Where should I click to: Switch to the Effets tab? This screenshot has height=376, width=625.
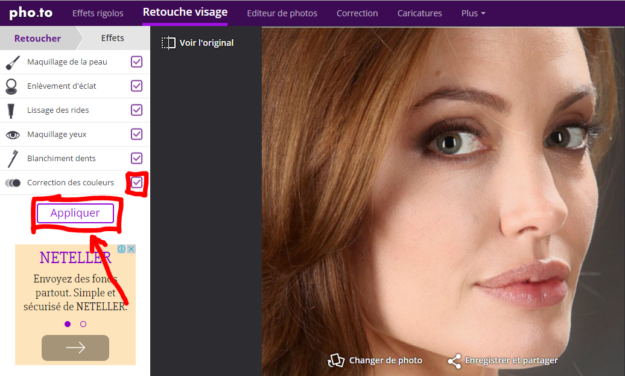pyautogui.click(x=112, y=38)
